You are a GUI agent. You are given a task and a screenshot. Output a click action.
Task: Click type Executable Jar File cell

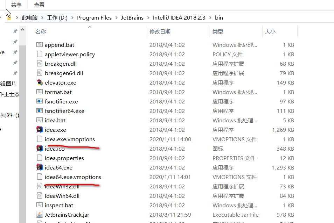click(x=235, y=215)
